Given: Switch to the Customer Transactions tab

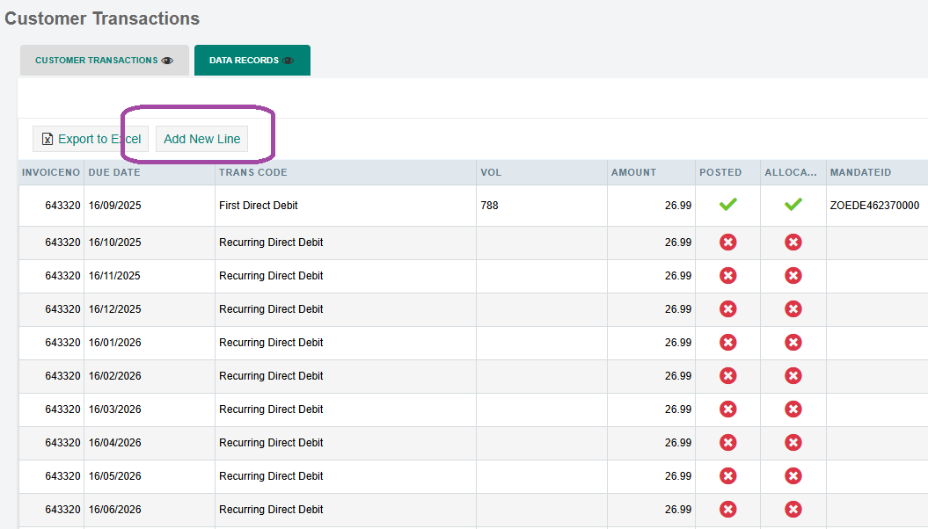Looking at the screenshot, I should (97, 61).
